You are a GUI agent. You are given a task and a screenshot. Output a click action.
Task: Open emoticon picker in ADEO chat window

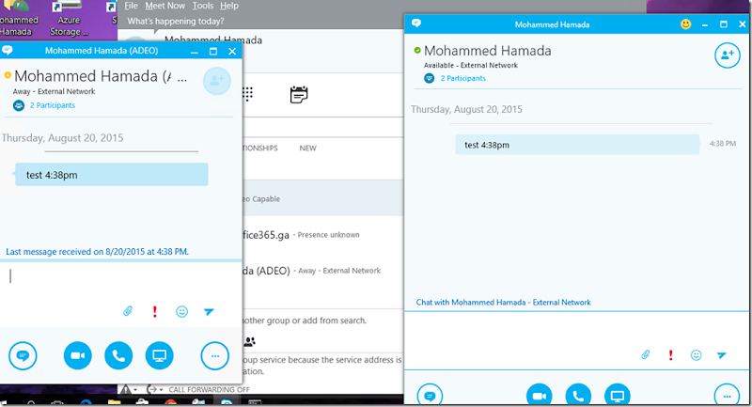pos(181,312)
